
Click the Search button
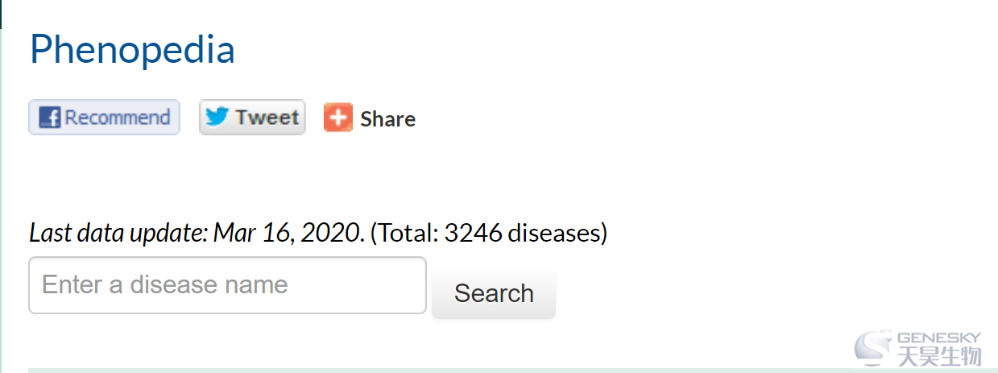[494, 293]
